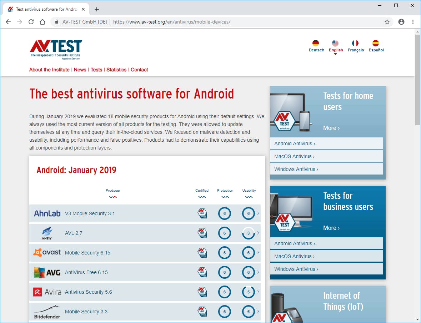Image resolution: width=421 pixels, height=323 pixels.
Task: Open home users MacOS Antivirus link
Action: coord(326,156)
